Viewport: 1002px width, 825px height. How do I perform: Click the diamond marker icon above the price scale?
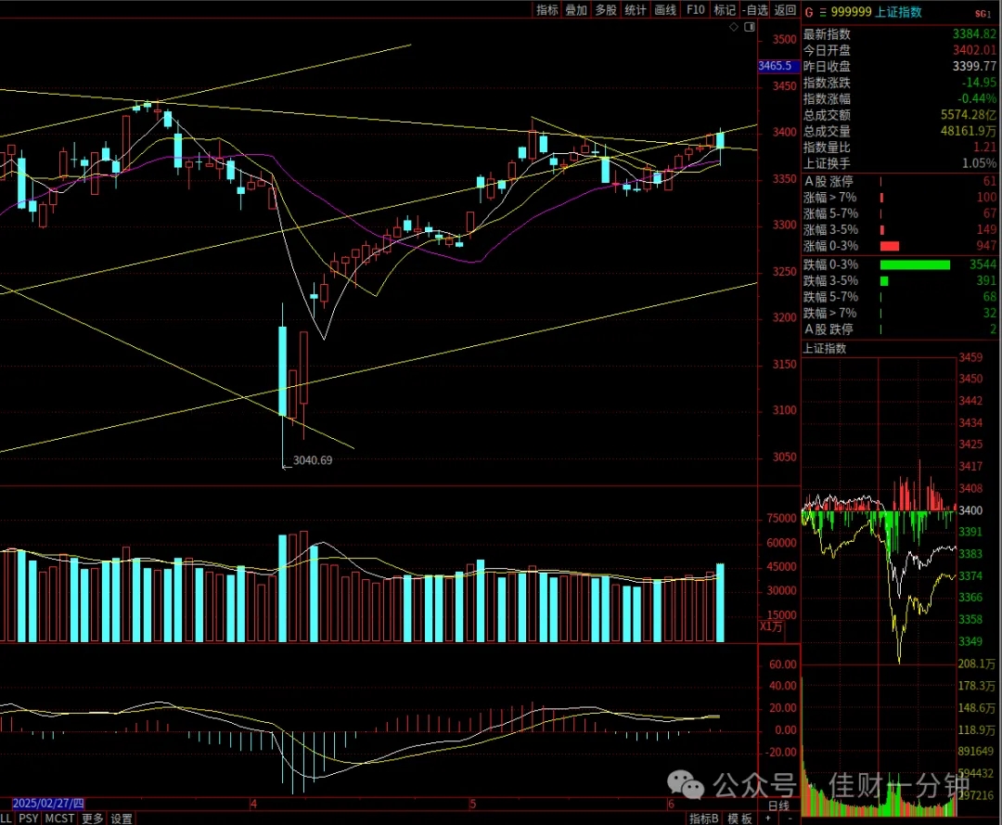pyautogui.click(x=734, y=27)
